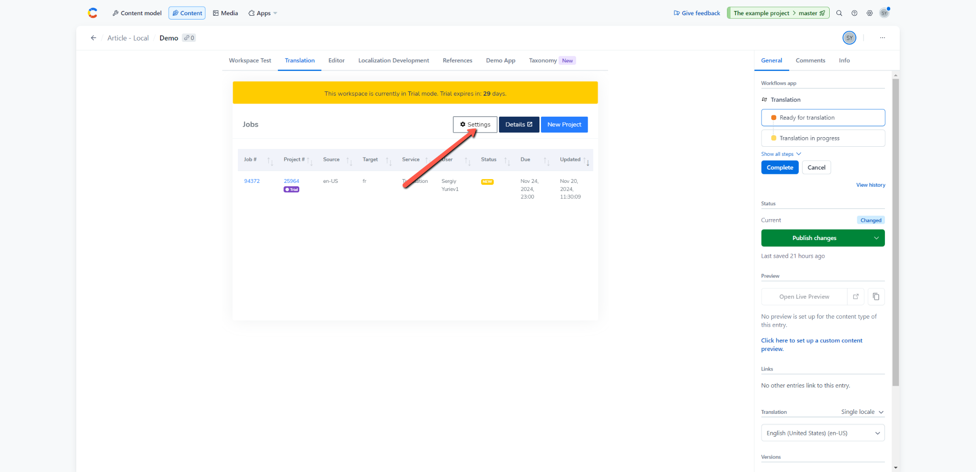
Task: Select the Ready for translation step
Action: [x=823, y=118]
